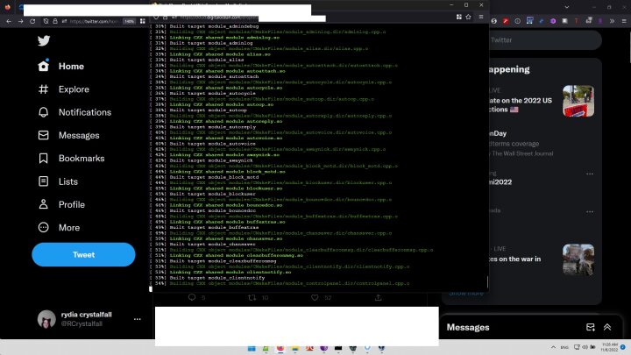Reply to the tweet
631x355 pixels.
(192, 297)
